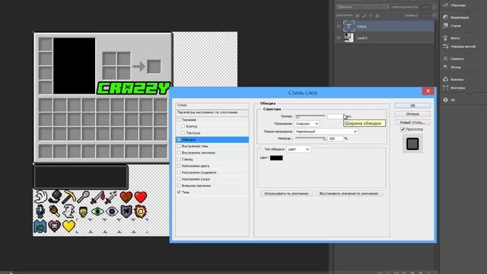The width and height of the screenshot is (487, 274).
Task: Click the stroke Непрозр. opacity slider
Action: click(x=310, y=139)
